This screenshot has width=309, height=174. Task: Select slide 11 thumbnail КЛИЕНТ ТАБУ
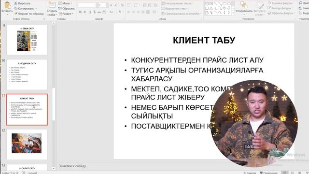(x=27, y=110)
